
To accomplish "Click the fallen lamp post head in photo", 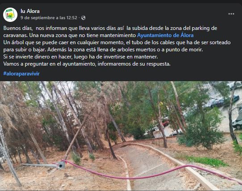I will [x=62, y=166].
